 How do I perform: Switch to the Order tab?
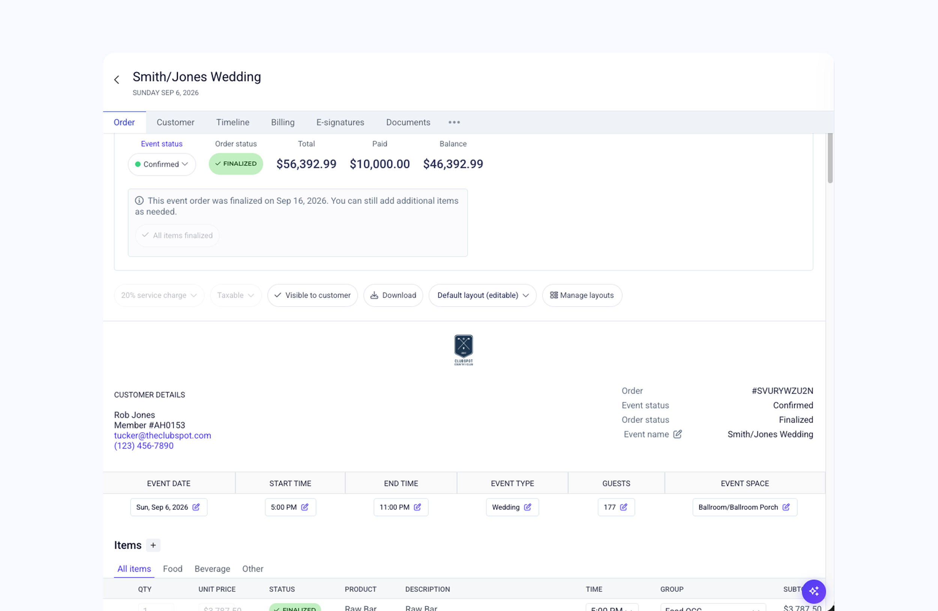124,123
